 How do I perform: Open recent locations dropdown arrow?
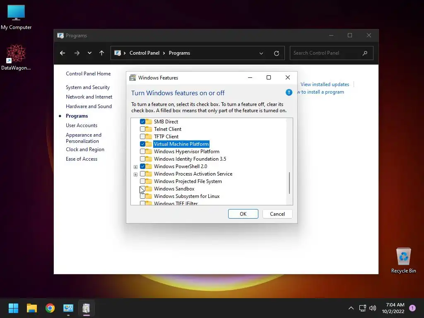coord(89,53)
